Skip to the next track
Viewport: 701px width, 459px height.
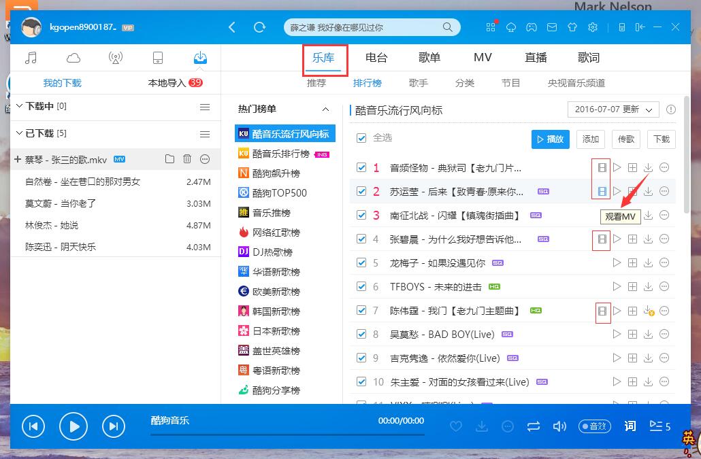(x=114, y=426)
